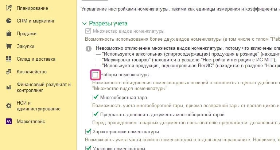This screenshot has height=150, width=280.
Task: Disable the Многооборотная тара checkbox
Action: pos(96,97)
